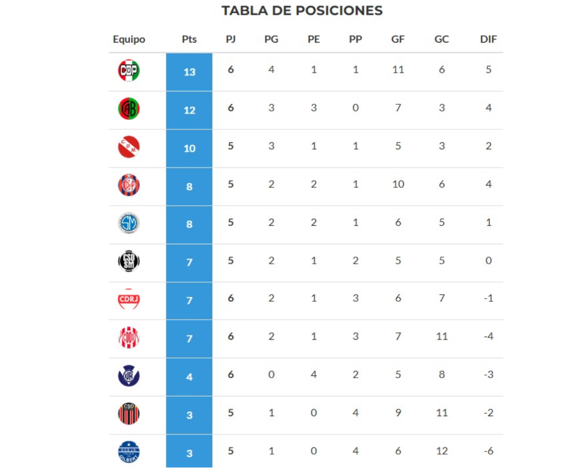Select the red-white striped CDDO crest
Image resolution: width=563 pixels, height=471 pixels.
pyautogui.click(x=129, y=337)
